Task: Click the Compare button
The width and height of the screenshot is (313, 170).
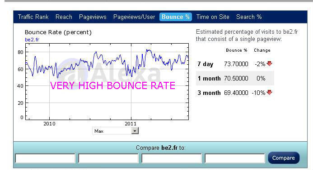Action: pos(284,158)
